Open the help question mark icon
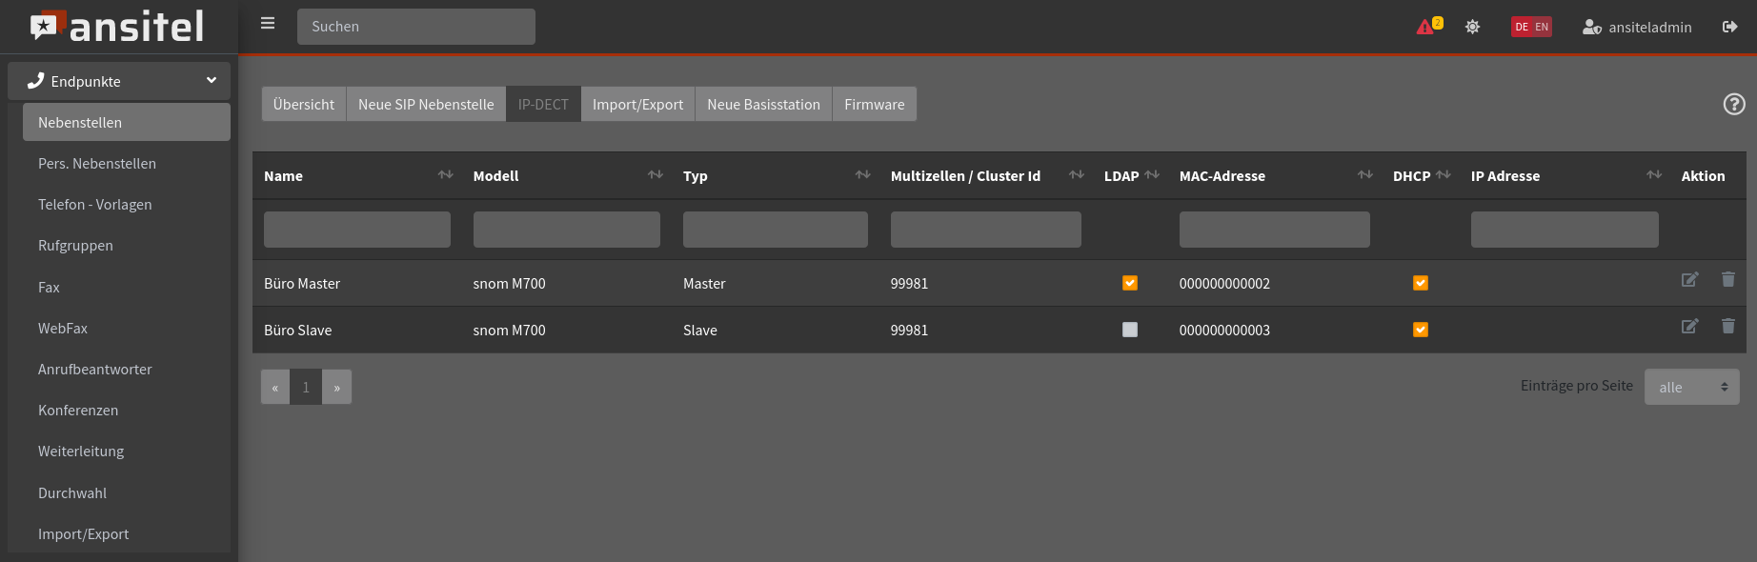1757x562 pixels. point(1734,104)
